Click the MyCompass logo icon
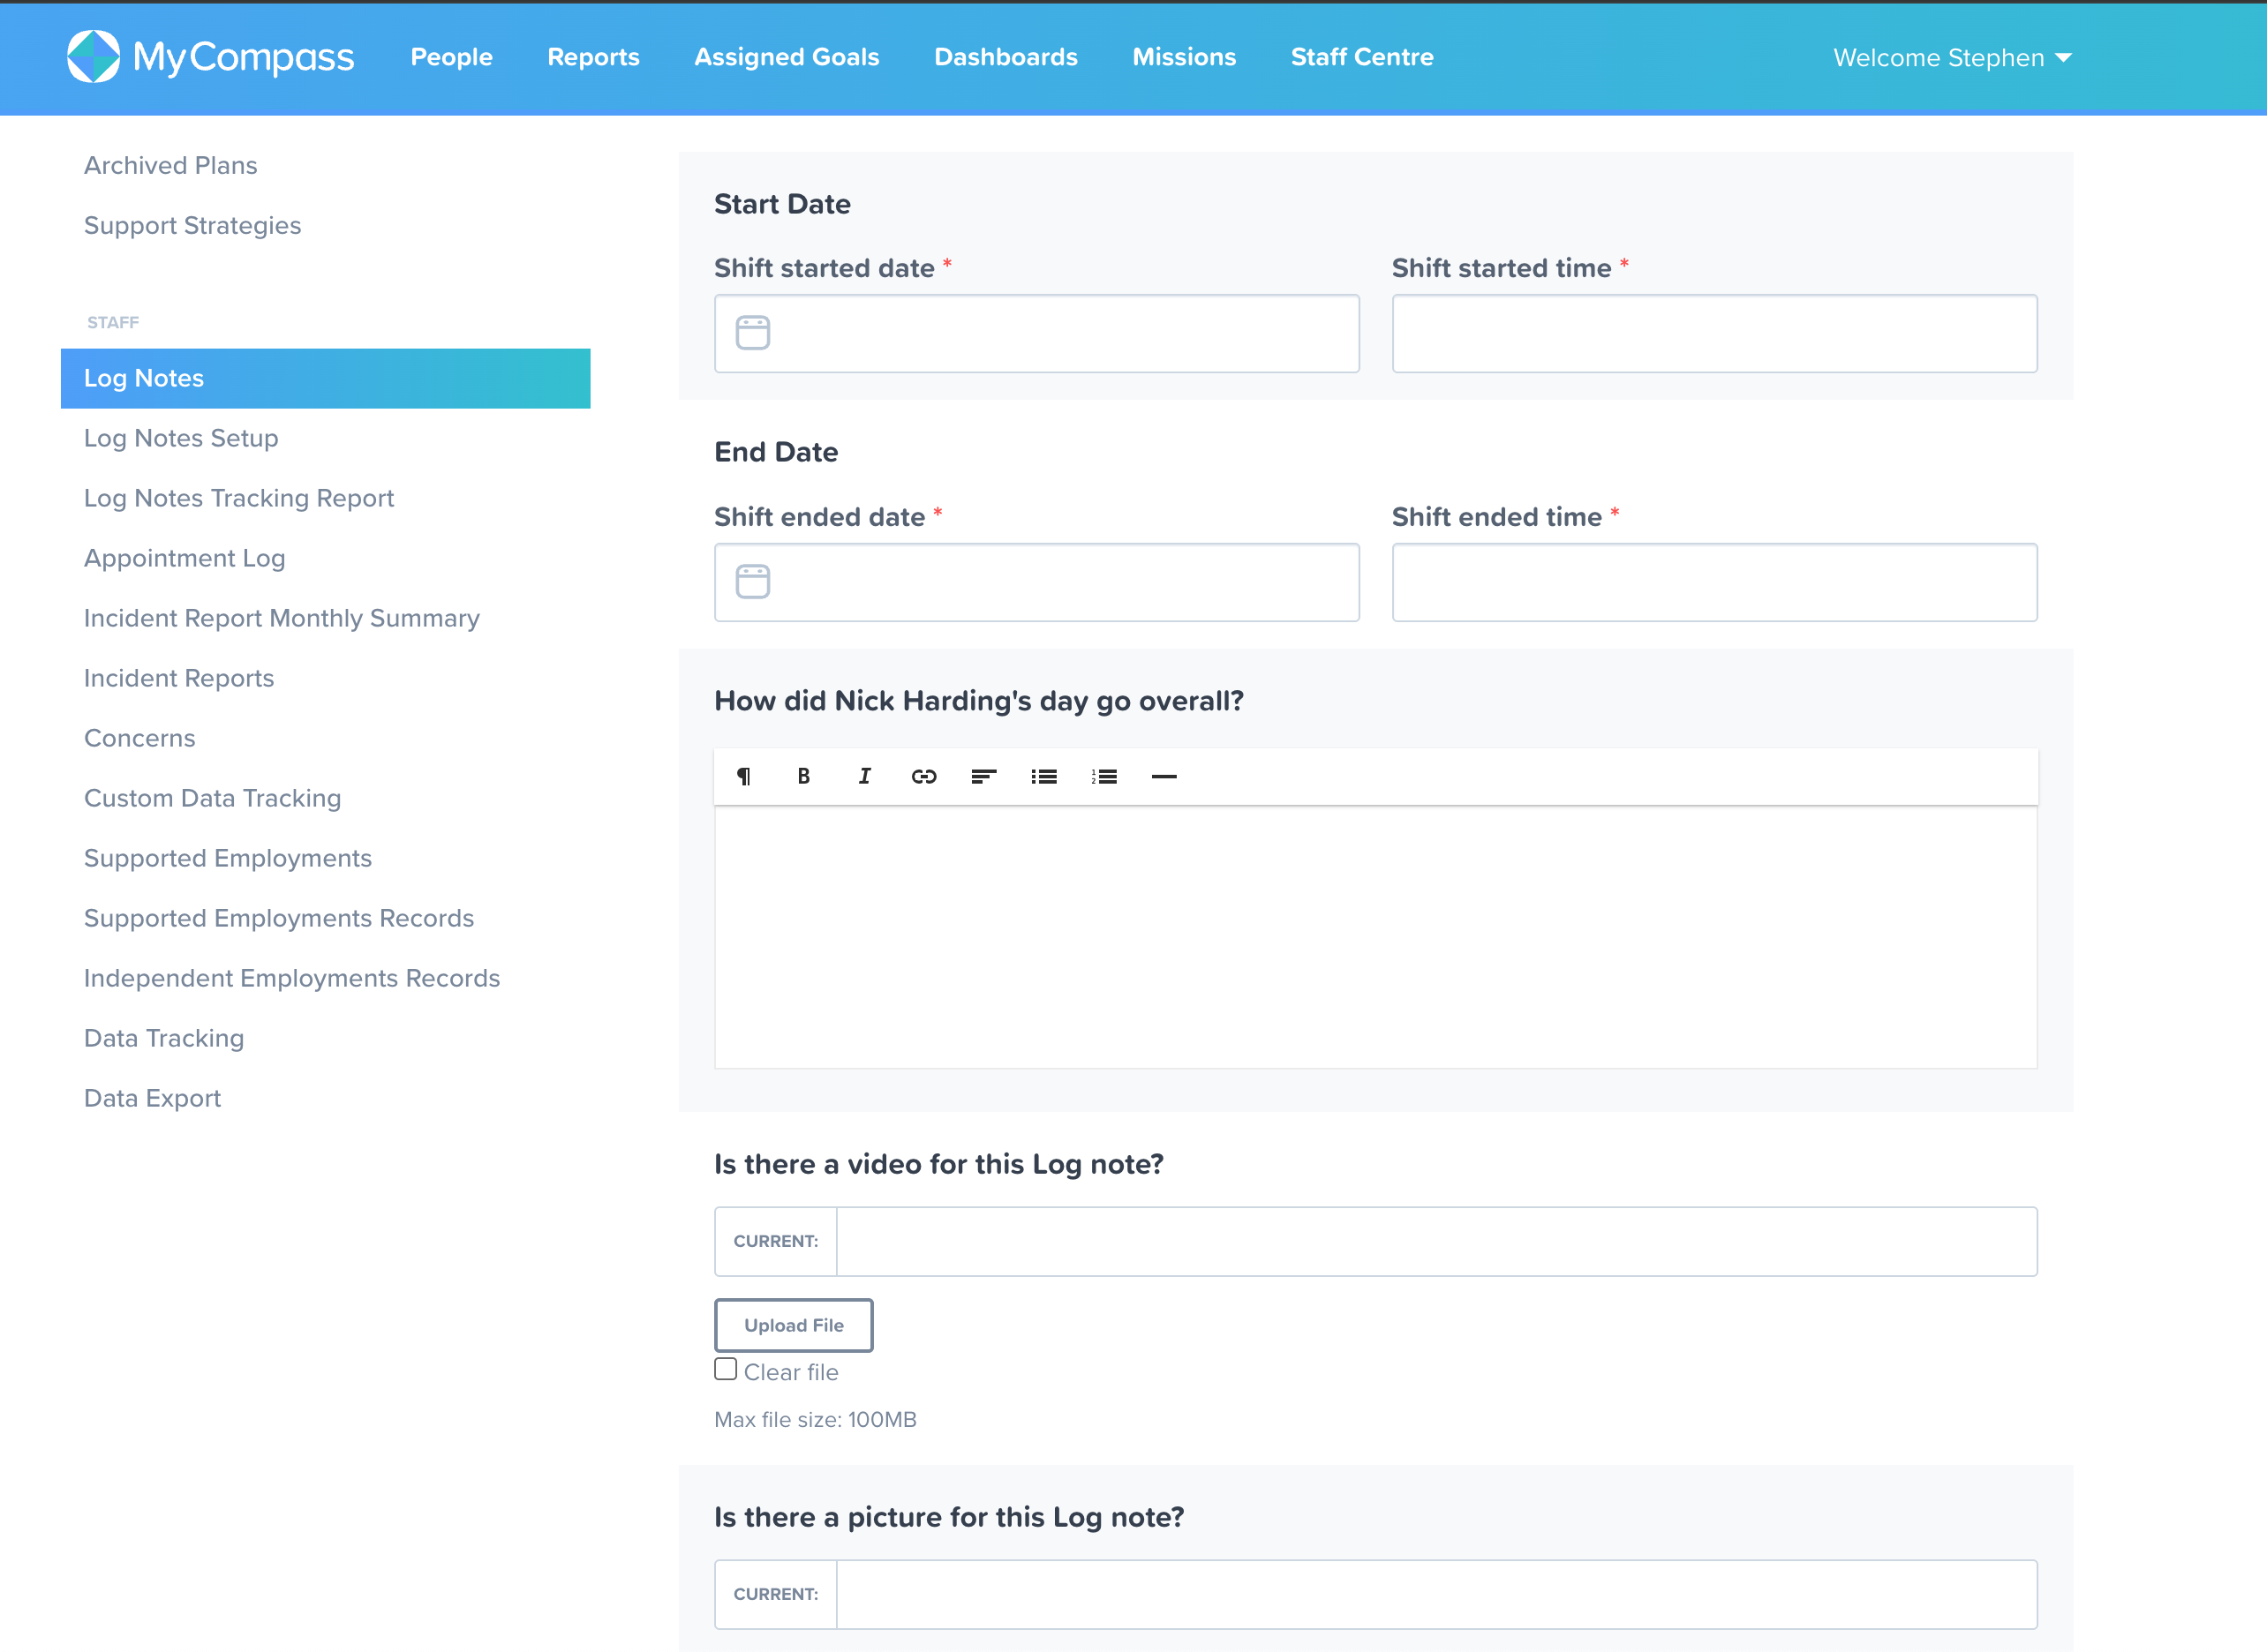Viewport: 2267px width, 1652px height. point(93,56)
